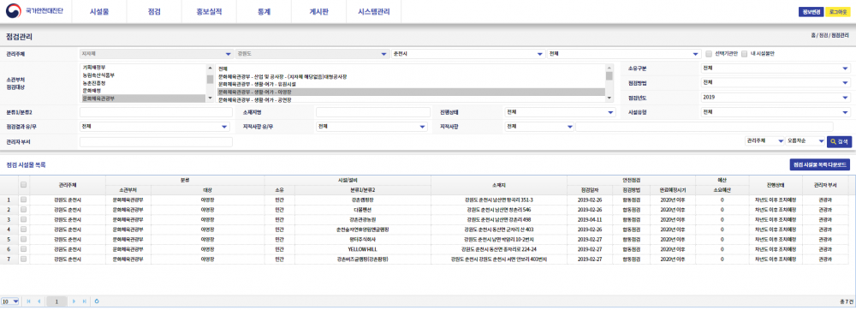Check the 내 시설물만 checkbox
The image size is (856, 310).
pos(744,53)
